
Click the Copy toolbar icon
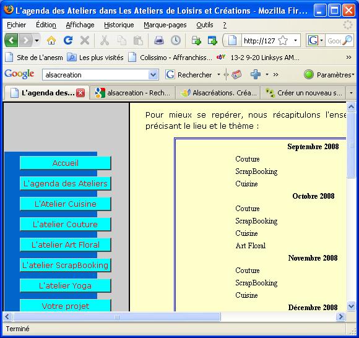(121, 40)
